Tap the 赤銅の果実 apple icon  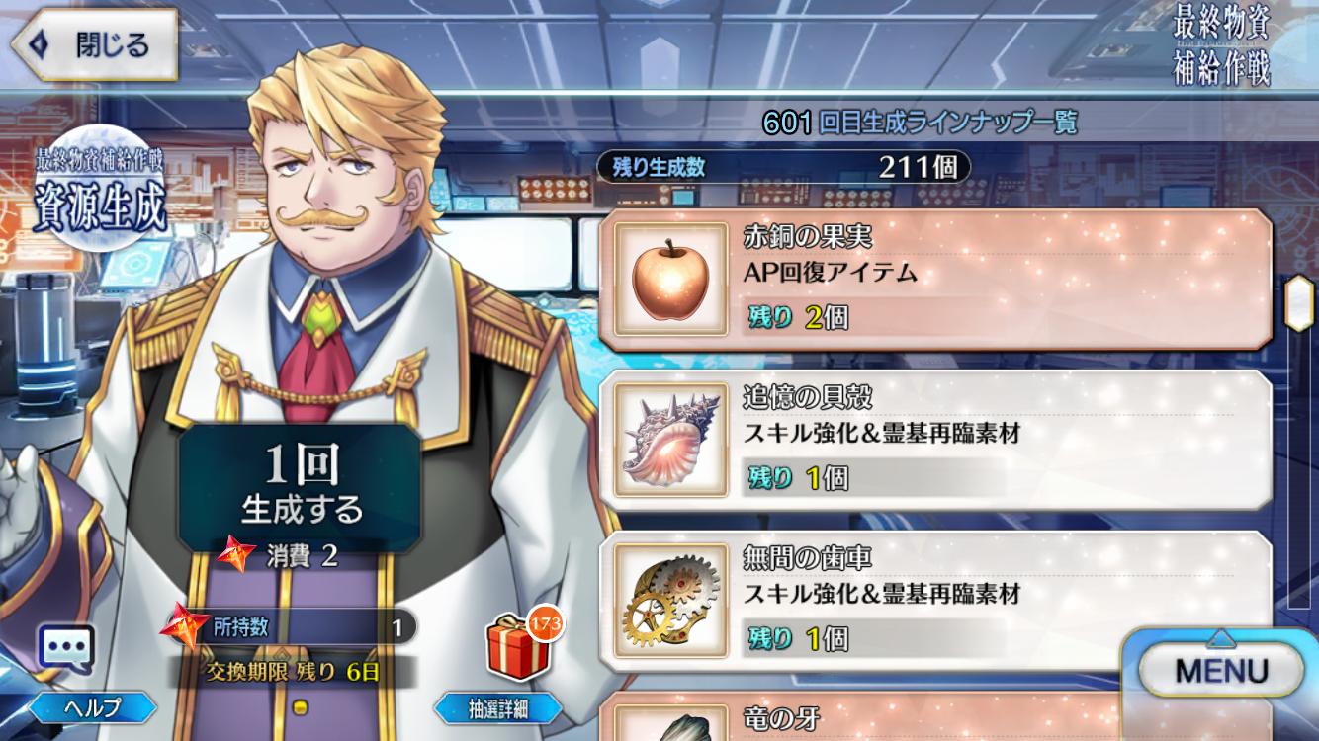658,279
